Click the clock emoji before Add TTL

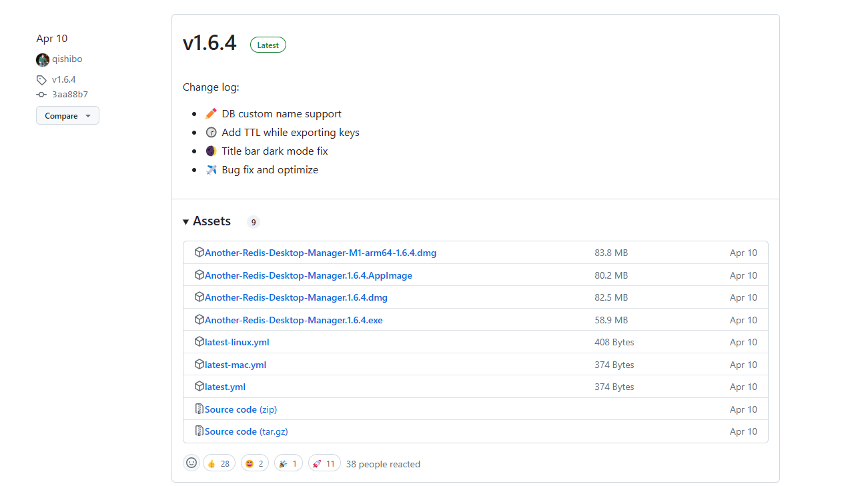pyautogui.click(x=211, y=132)
